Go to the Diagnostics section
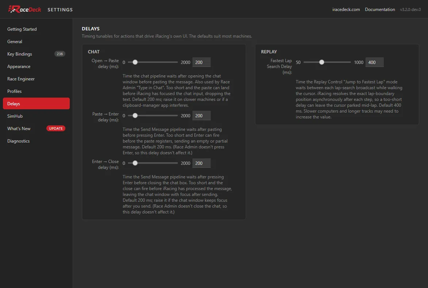 (x=36, y=141)
